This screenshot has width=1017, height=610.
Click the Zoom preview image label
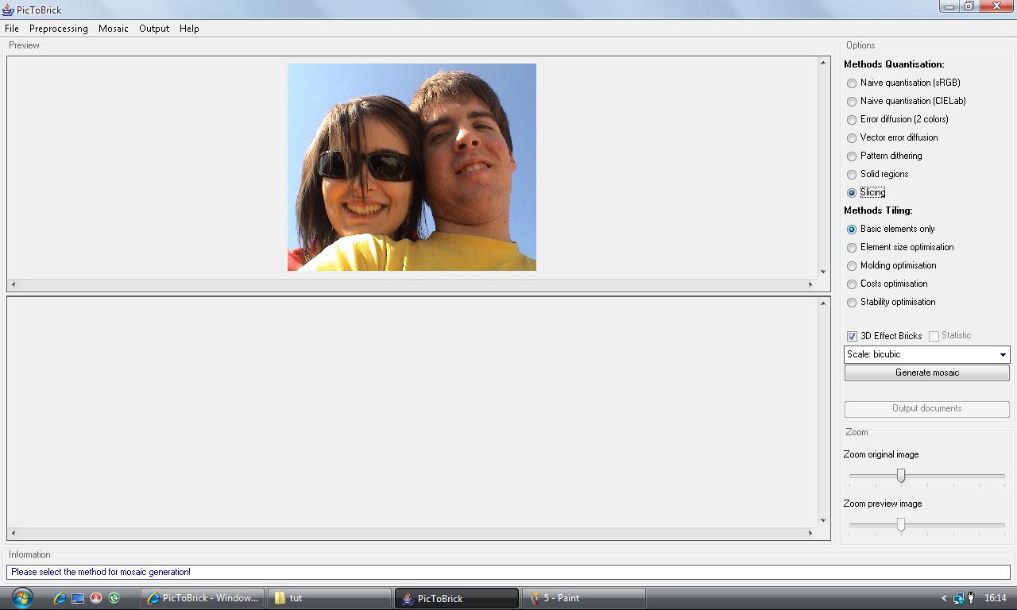(883, 504)
